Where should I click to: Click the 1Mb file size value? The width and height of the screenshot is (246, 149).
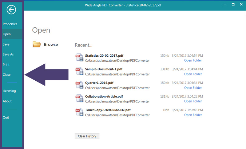point(166,110)
